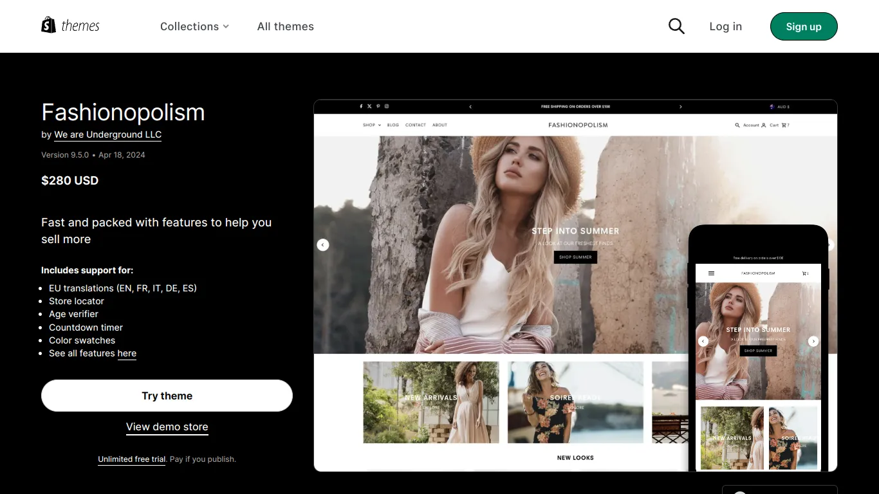Go to the Log in page
879x494 pixels.
click(x=725, y=26)
